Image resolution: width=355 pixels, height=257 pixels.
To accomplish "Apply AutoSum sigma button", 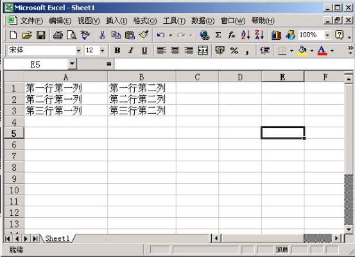I will point(218,35).
